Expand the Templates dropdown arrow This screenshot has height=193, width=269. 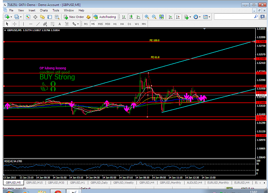point(209,17)
